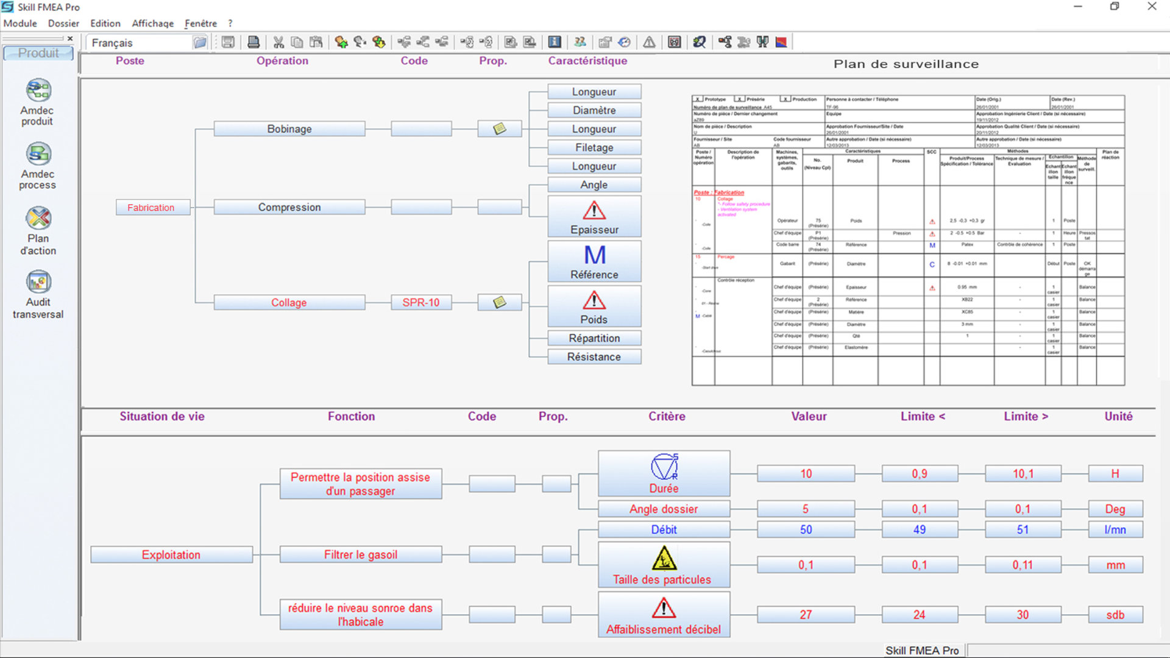Select the Angle characteristic

594,185
